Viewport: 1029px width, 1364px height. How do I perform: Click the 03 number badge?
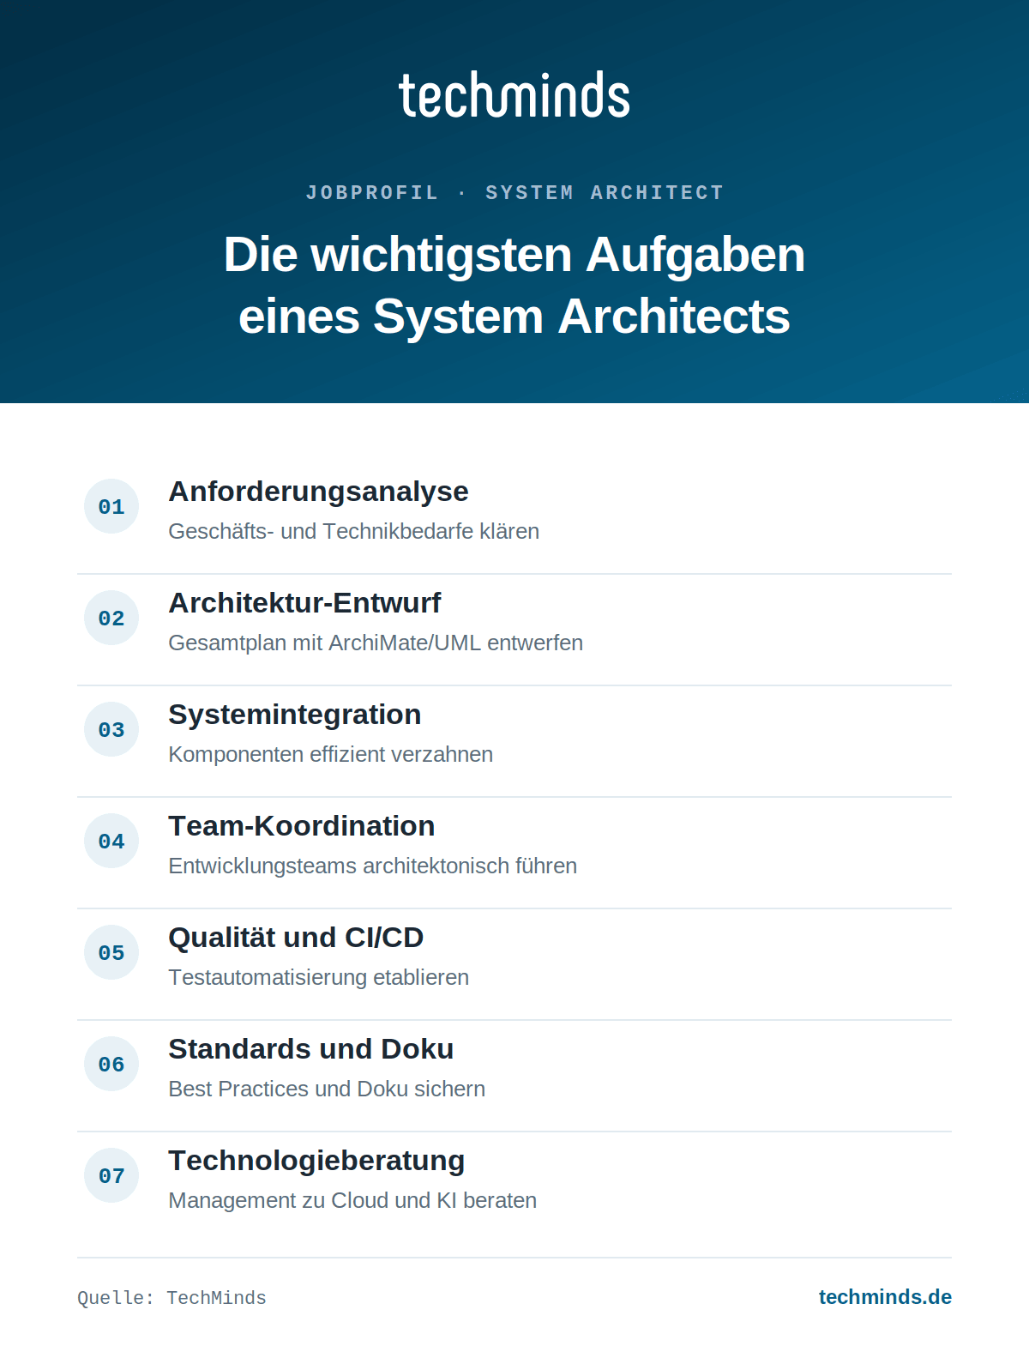[x=111, y=729]
